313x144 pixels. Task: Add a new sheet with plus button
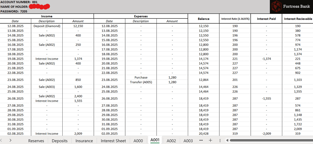pos(211,140)
